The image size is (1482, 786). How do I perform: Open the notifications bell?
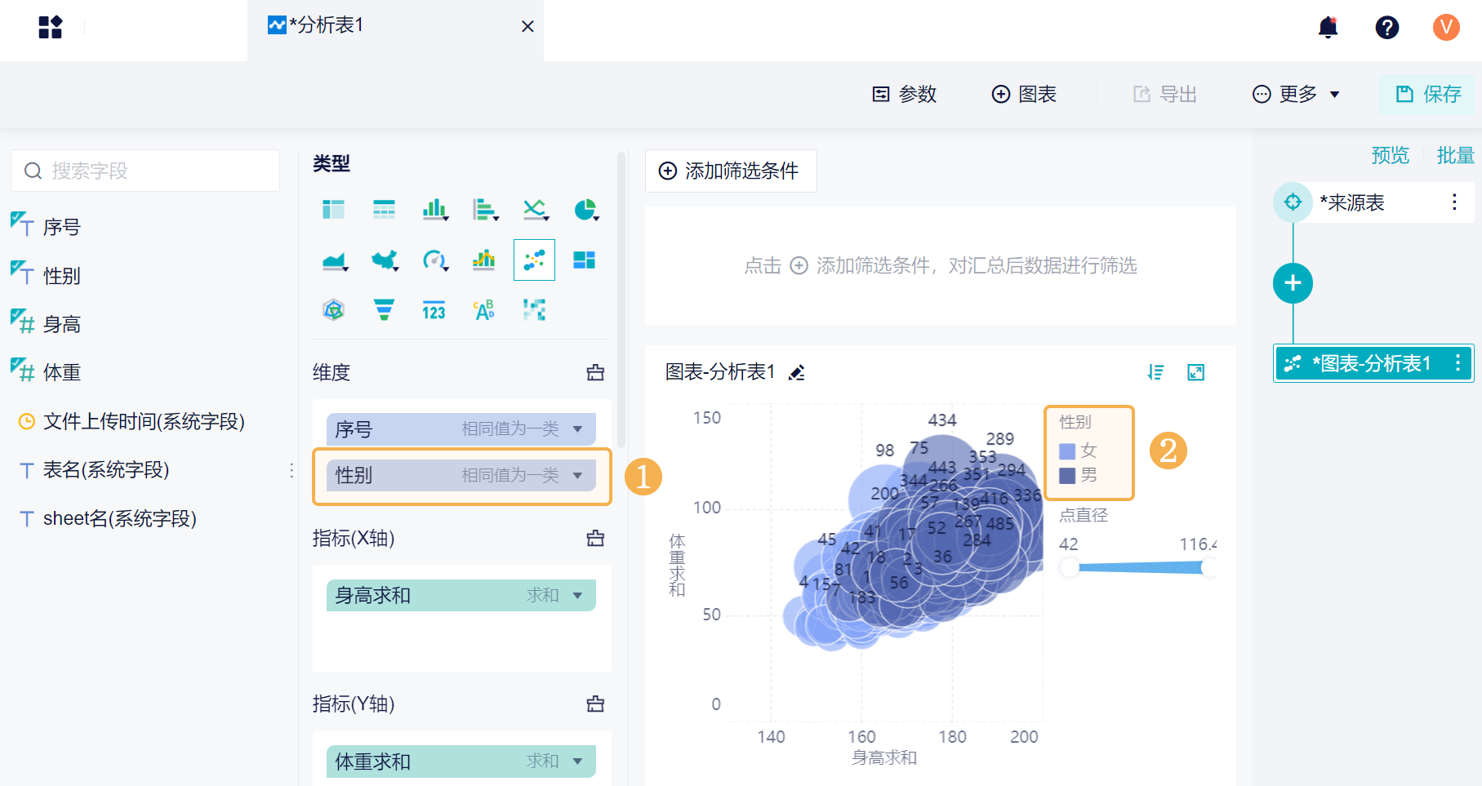(x=1328, y=28)
